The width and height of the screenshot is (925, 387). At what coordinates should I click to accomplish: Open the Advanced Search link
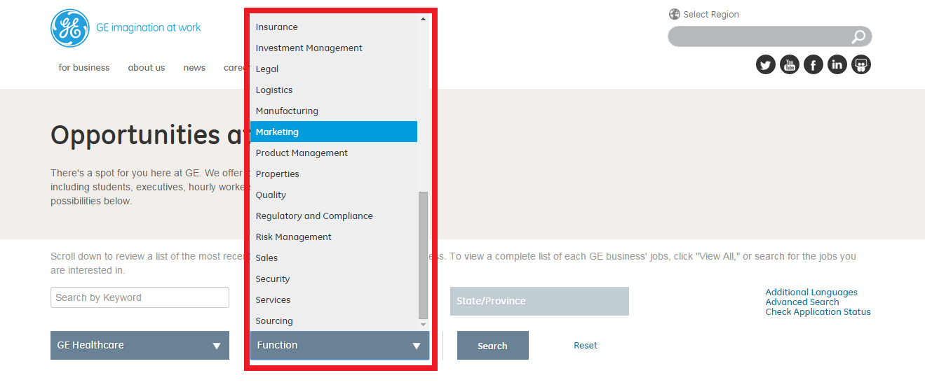802,302
